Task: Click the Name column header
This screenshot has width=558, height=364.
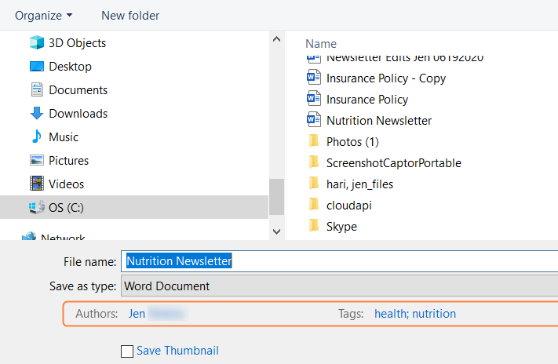Action: (x=321, y=44)
